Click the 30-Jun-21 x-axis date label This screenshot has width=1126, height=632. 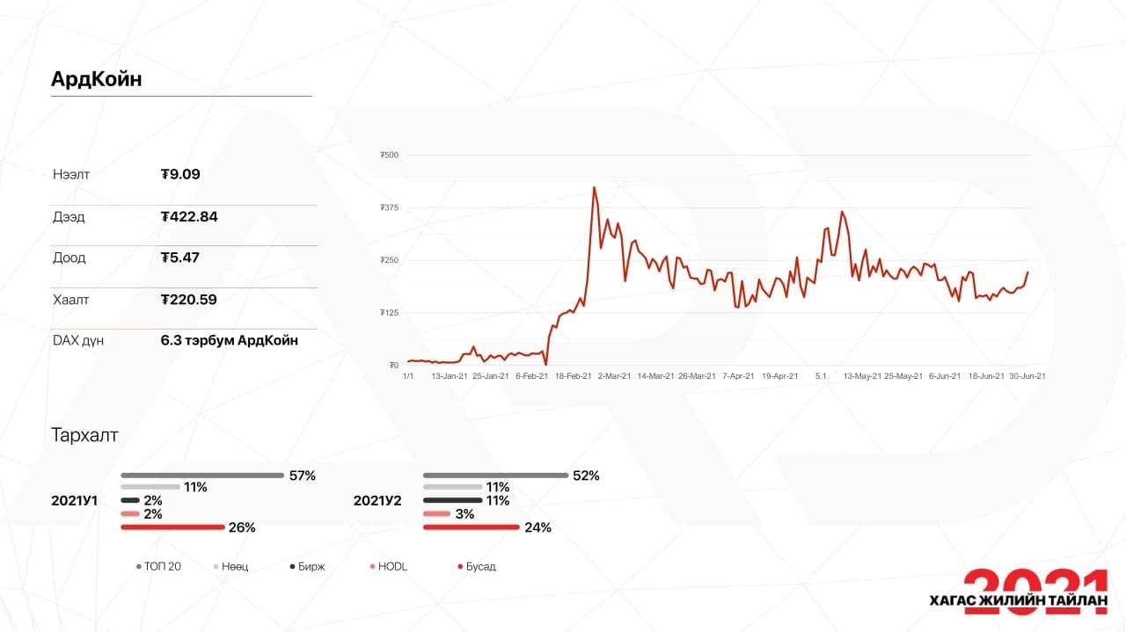1027,376
